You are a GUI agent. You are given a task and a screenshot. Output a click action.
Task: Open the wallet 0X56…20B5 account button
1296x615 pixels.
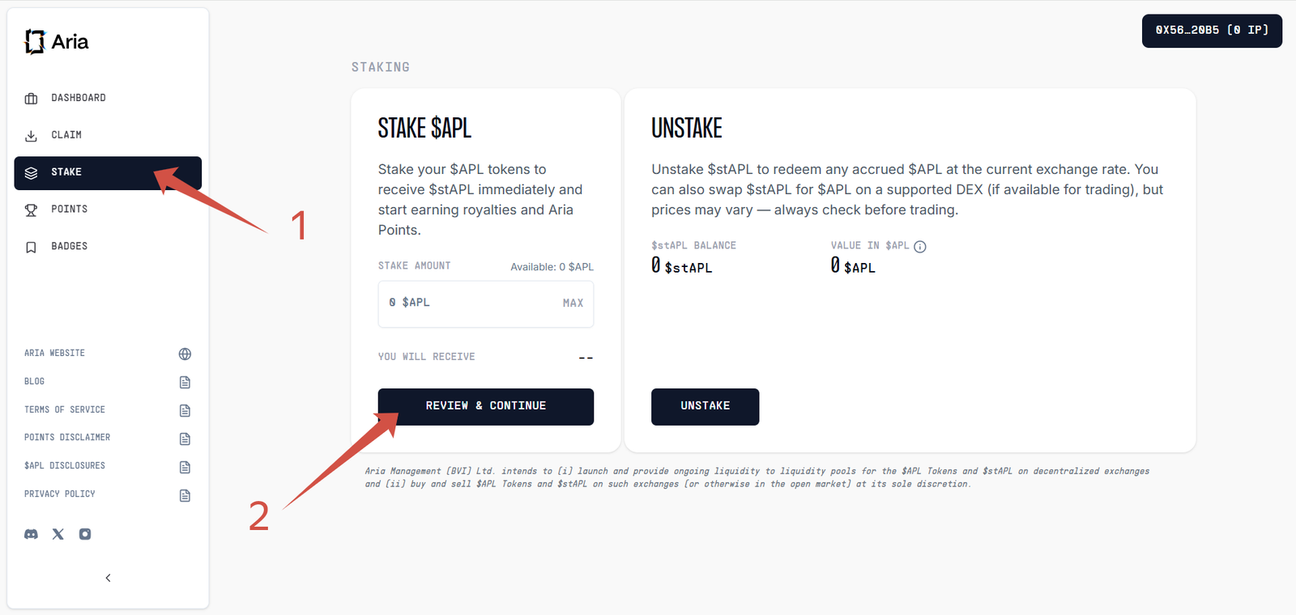[1212, 31]
